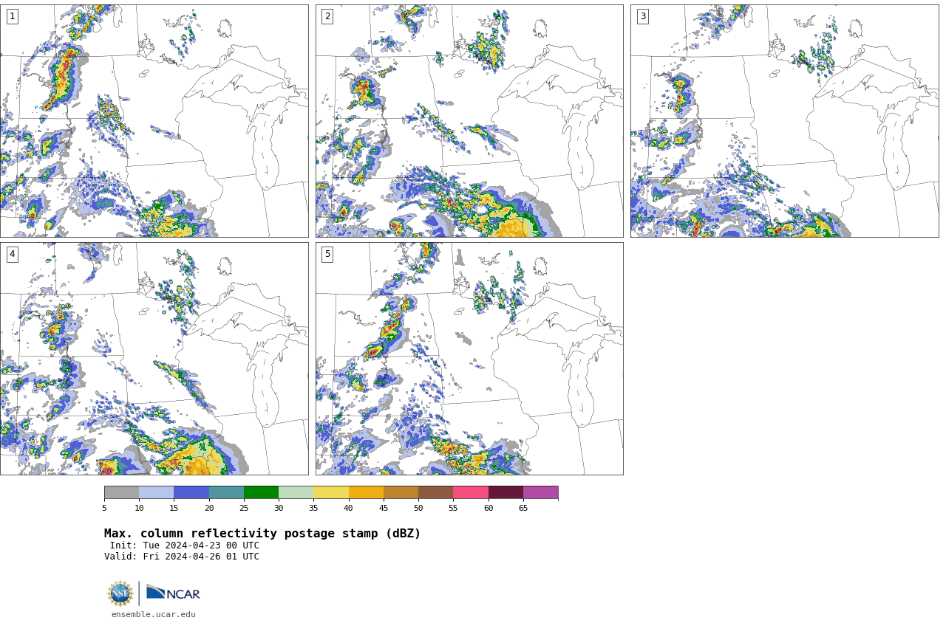
Task: Click the colorbar tick label 45
Action: [x=384, y=508]
